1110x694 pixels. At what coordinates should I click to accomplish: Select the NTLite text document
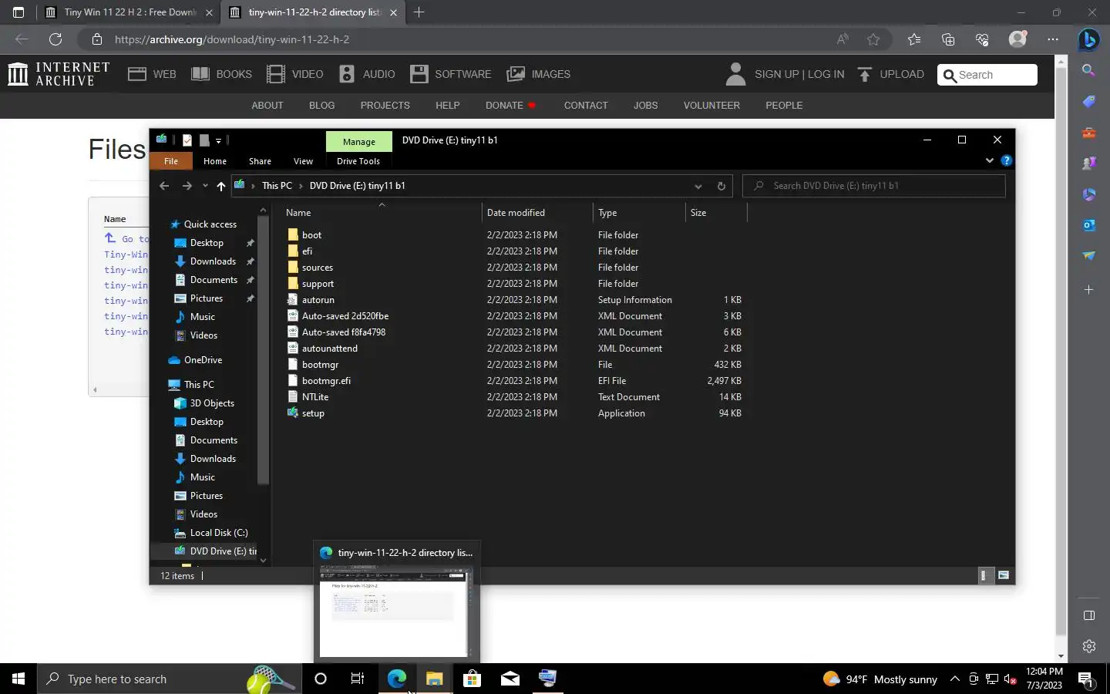[x=314, y=397]
